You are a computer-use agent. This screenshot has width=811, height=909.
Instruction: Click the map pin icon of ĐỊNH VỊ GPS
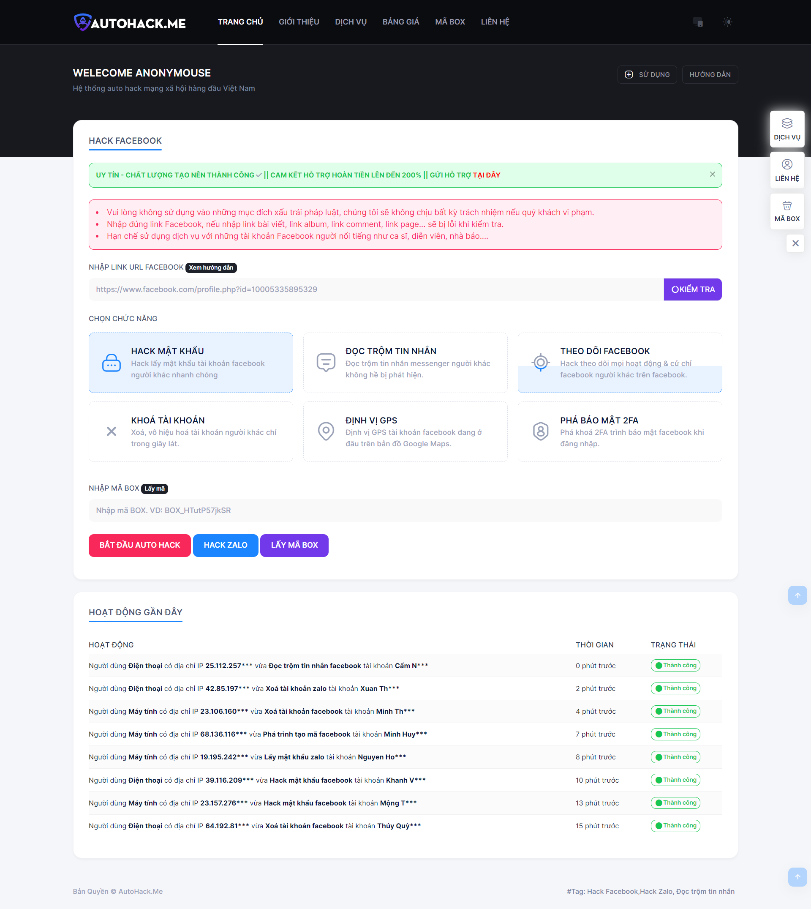click(x=326, y=431)
